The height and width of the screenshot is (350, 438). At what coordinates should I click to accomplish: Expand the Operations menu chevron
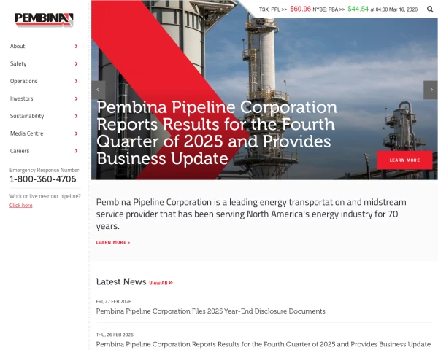tap(76, 81)
